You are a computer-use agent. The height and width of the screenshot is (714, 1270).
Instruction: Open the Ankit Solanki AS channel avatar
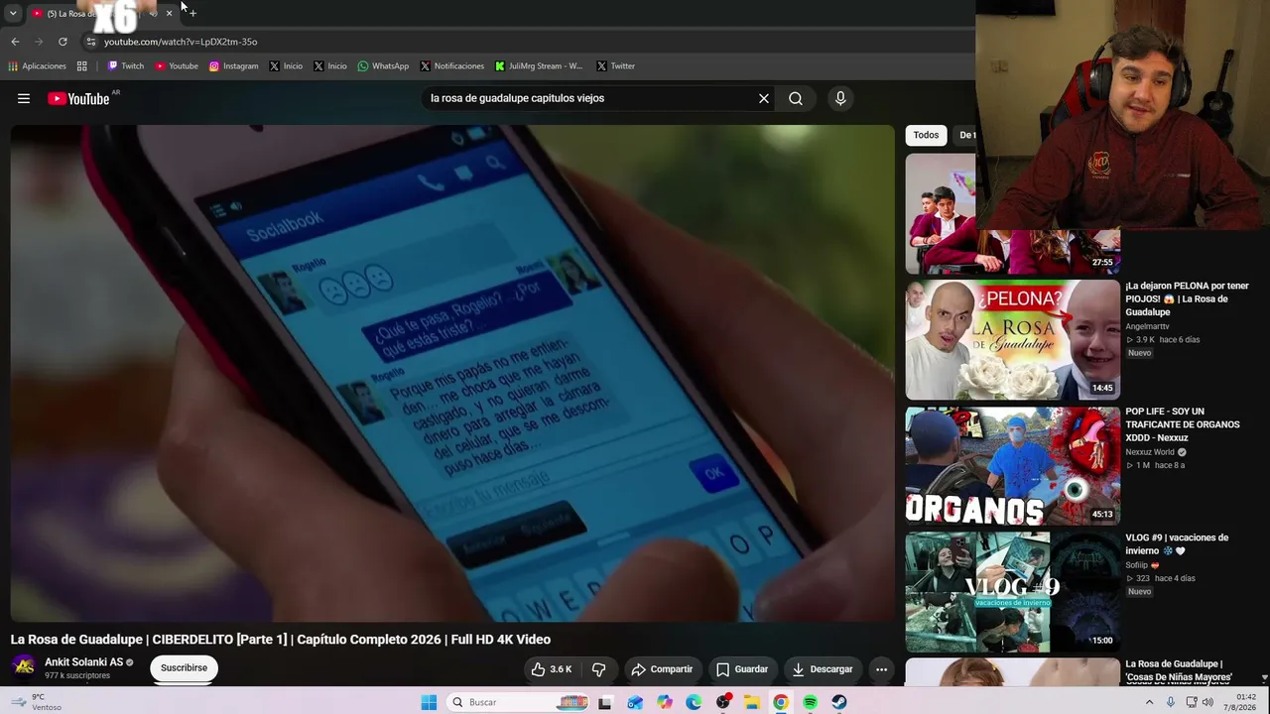point(24,667)
